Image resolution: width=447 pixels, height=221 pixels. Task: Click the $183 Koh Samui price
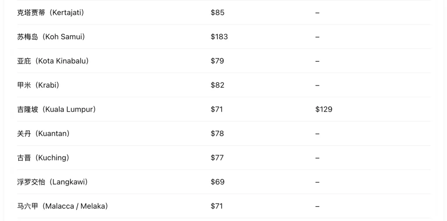pos(219,37)
